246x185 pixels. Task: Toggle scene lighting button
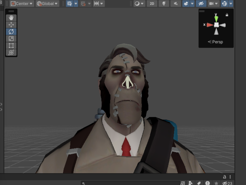[x=164, y=4]
